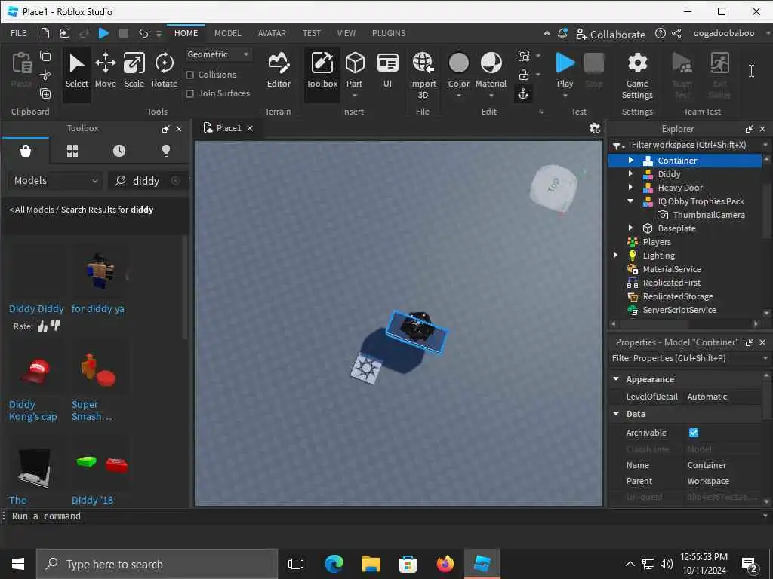Select the Move tool
This screenshot has width=773, height=579.
point(105,70)
